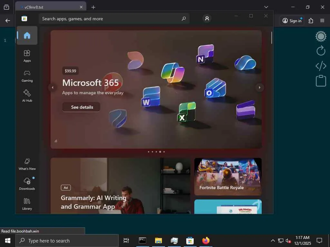Open a new tab with the plus button
This screenshot has width=330, height=247.
point(93,7)
